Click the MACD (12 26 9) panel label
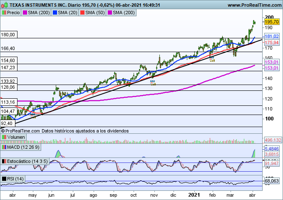 click(x=20, y=147)
